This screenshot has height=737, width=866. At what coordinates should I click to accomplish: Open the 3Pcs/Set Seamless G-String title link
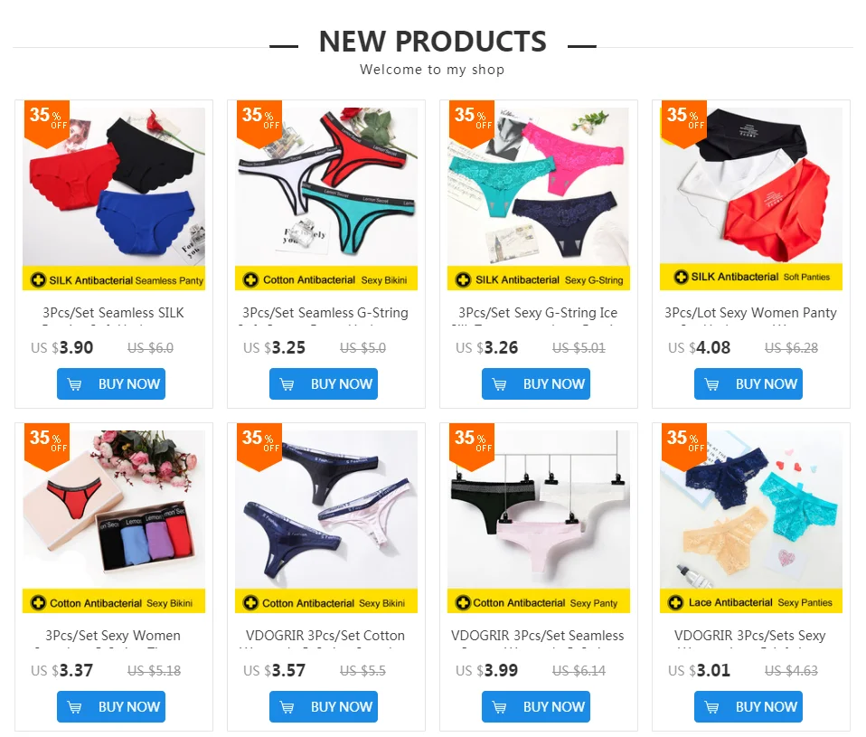(x=325, y=313)
